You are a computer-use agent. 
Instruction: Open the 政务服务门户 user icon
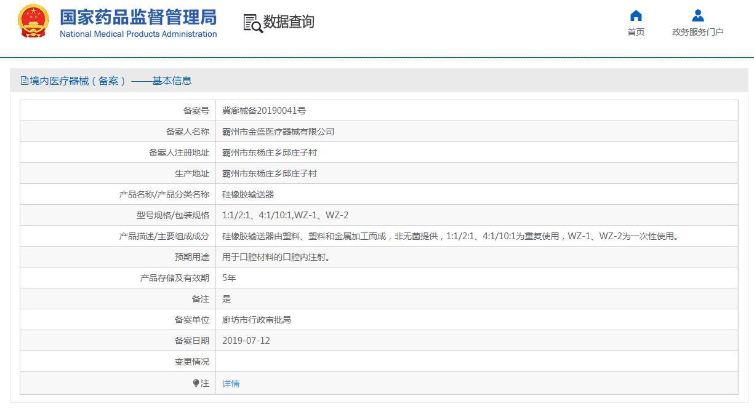click(697, 15)
